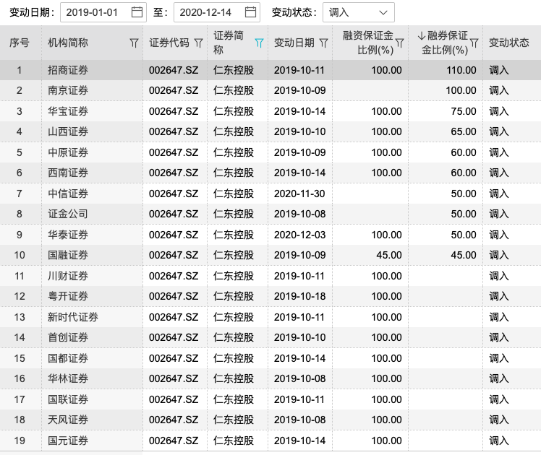This screenshot has height=455, width=541.
Task: Click 调入 status in 国联证券 row
Action: [499, 399]
